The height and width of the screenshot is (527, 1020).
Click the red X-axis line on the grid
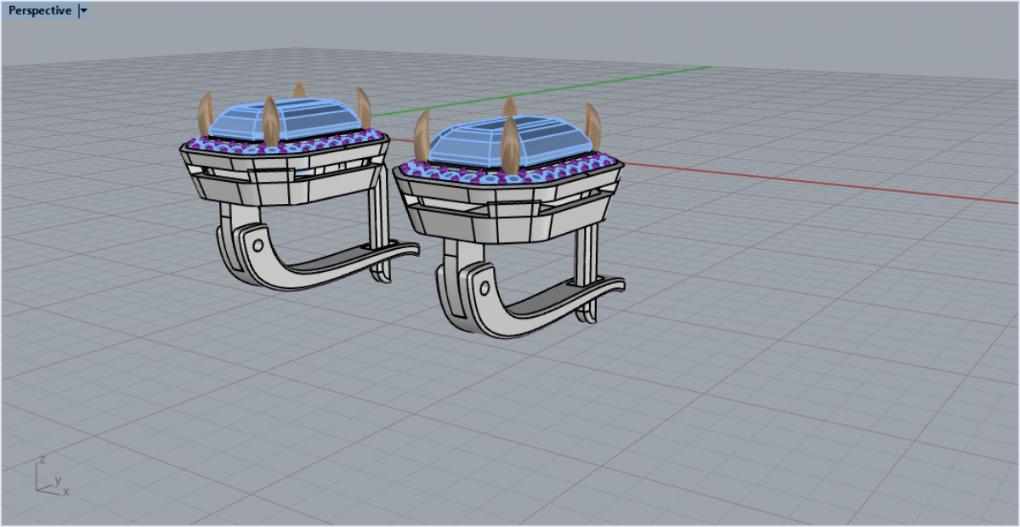point(807,181)
